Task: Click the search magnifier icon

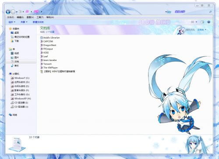Action: [x=210, y=12]
